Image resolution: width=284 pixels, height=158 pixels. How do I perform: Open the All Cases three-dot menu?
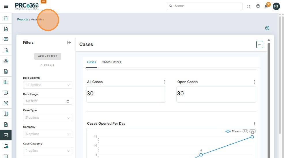[x=164, y=82]
